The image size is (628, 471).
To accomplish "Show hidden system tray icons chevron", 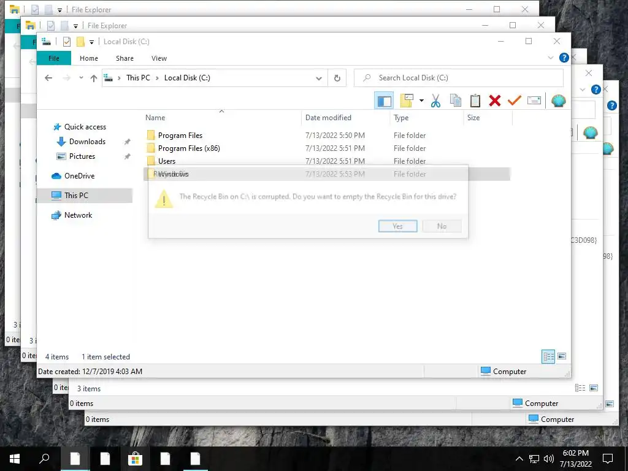I will pyautogui.click(x=519, y=459).
